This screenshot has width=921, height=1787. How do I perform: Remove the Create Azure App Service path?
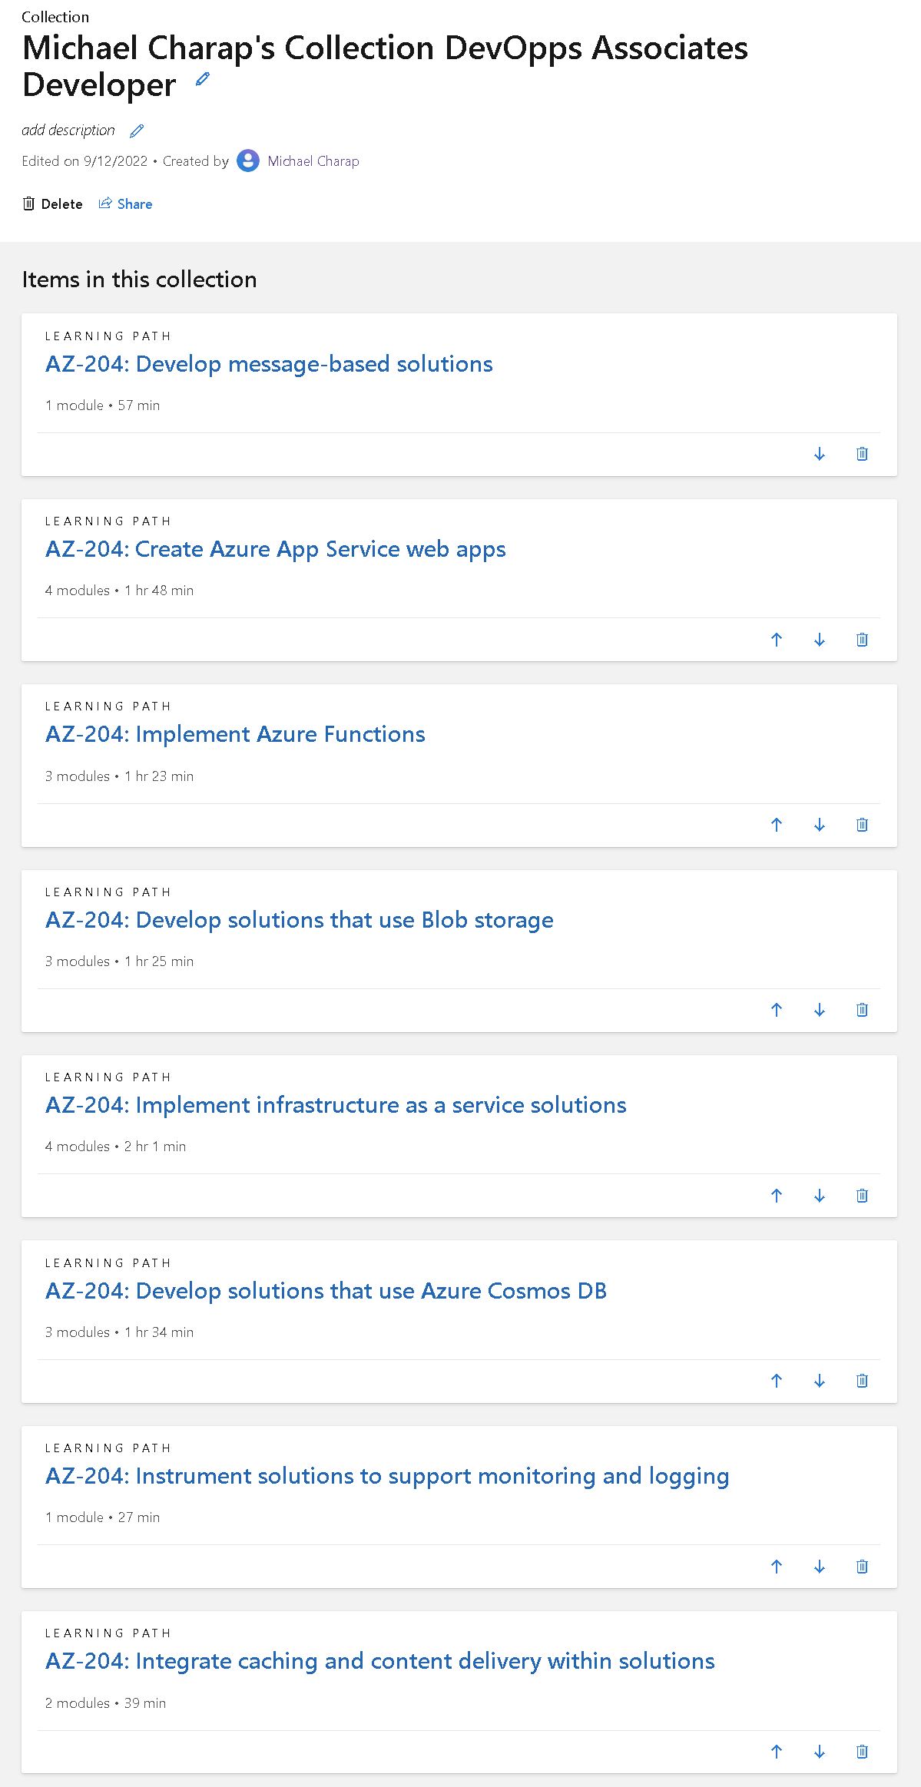(862, 640)
